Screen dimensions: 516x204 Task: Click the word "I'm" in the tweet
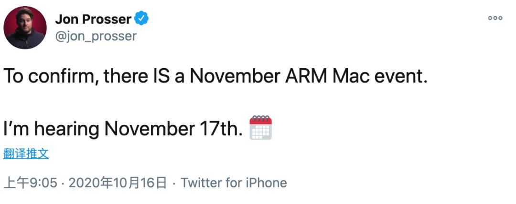coord(16,128)
